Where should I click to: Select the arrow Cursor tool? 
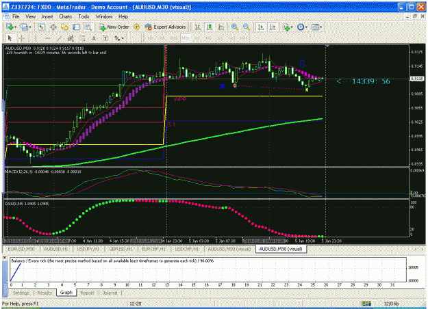coord(10,38)
